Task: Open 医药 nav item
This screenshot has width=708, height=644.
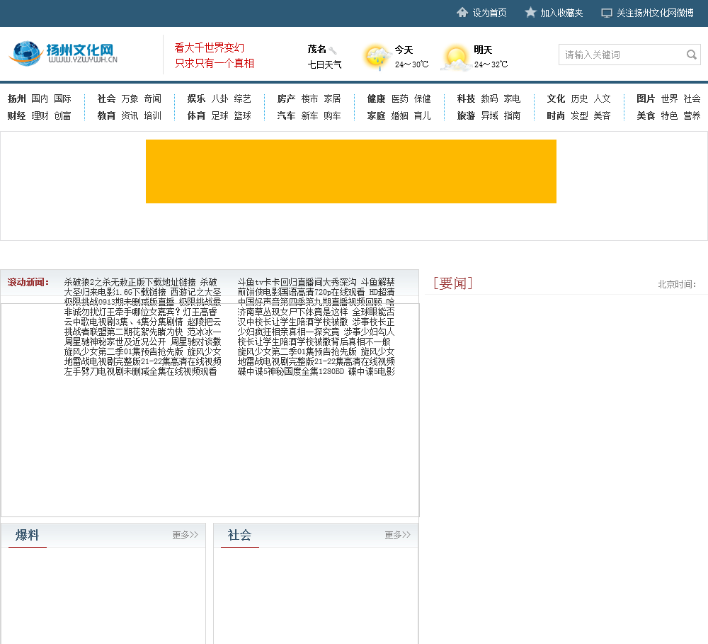Action: click(x=399, y=98)
